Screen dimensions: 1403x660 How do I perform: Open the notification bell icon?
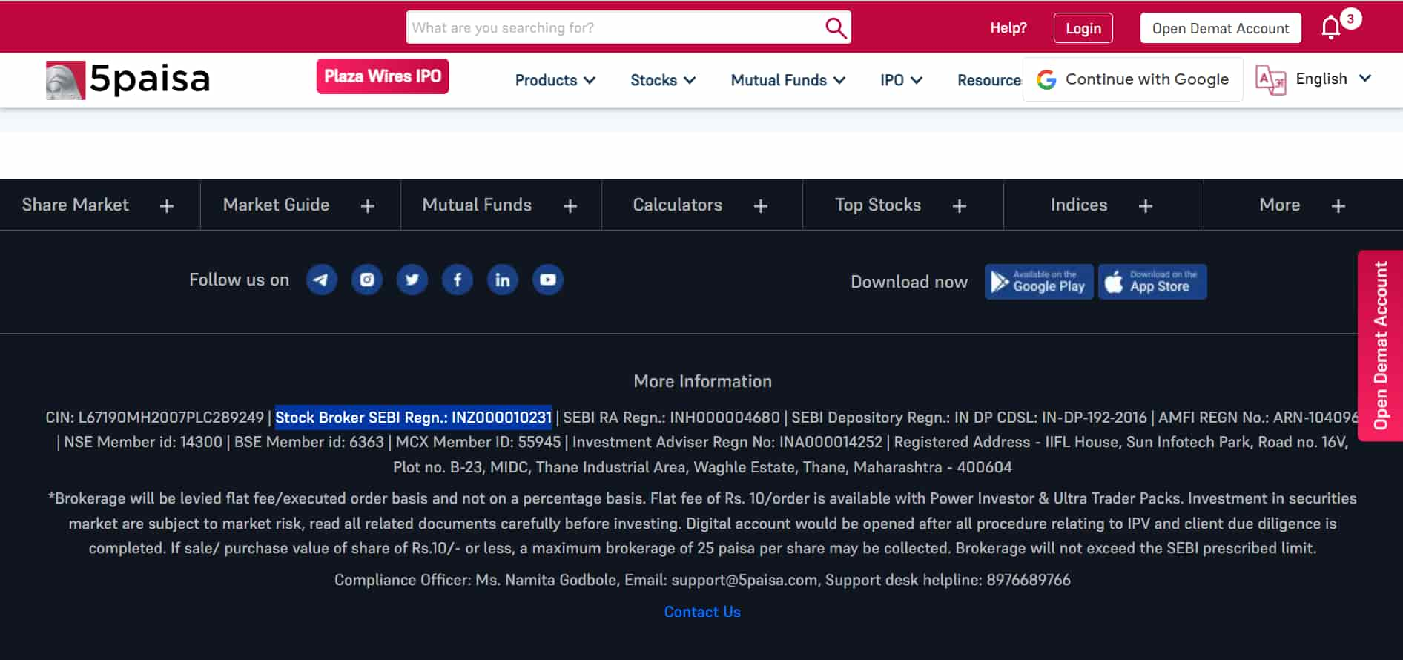coord(1331,28)
